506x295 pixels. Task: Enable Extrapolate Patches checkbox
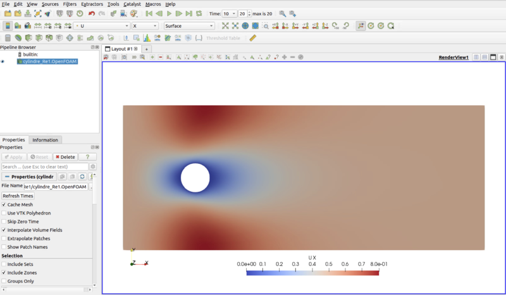point(4,239)
